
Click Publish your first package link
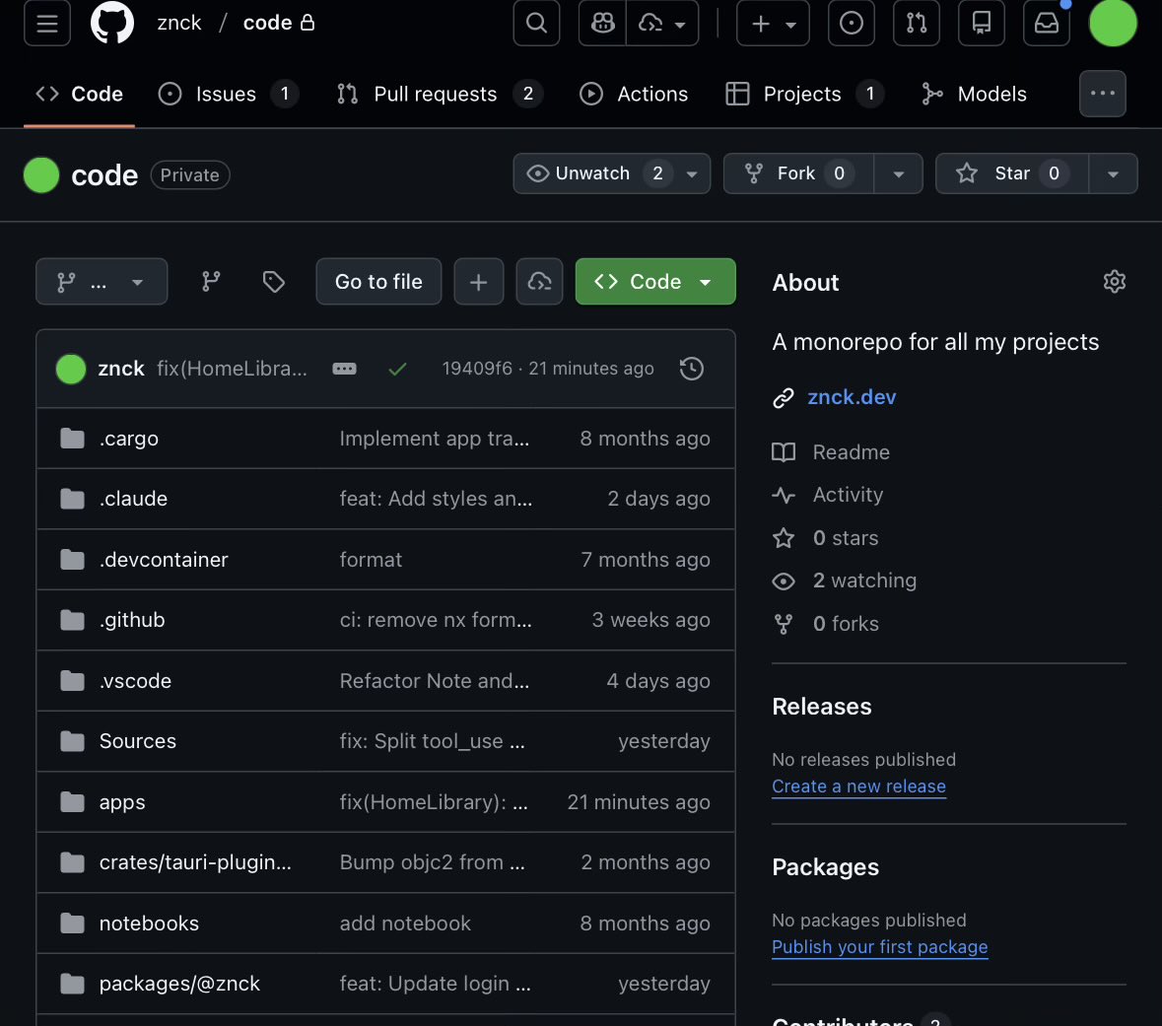[880, 947]
